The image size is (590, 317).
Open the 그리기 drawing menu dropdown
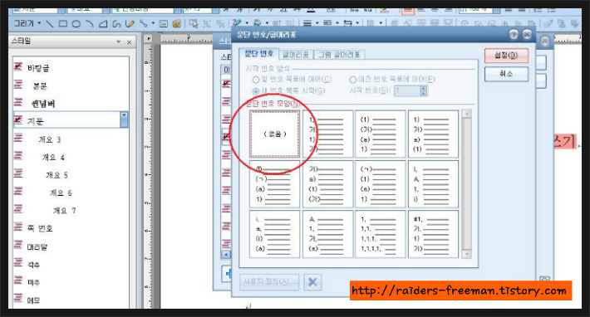click(x=27, y=24)
